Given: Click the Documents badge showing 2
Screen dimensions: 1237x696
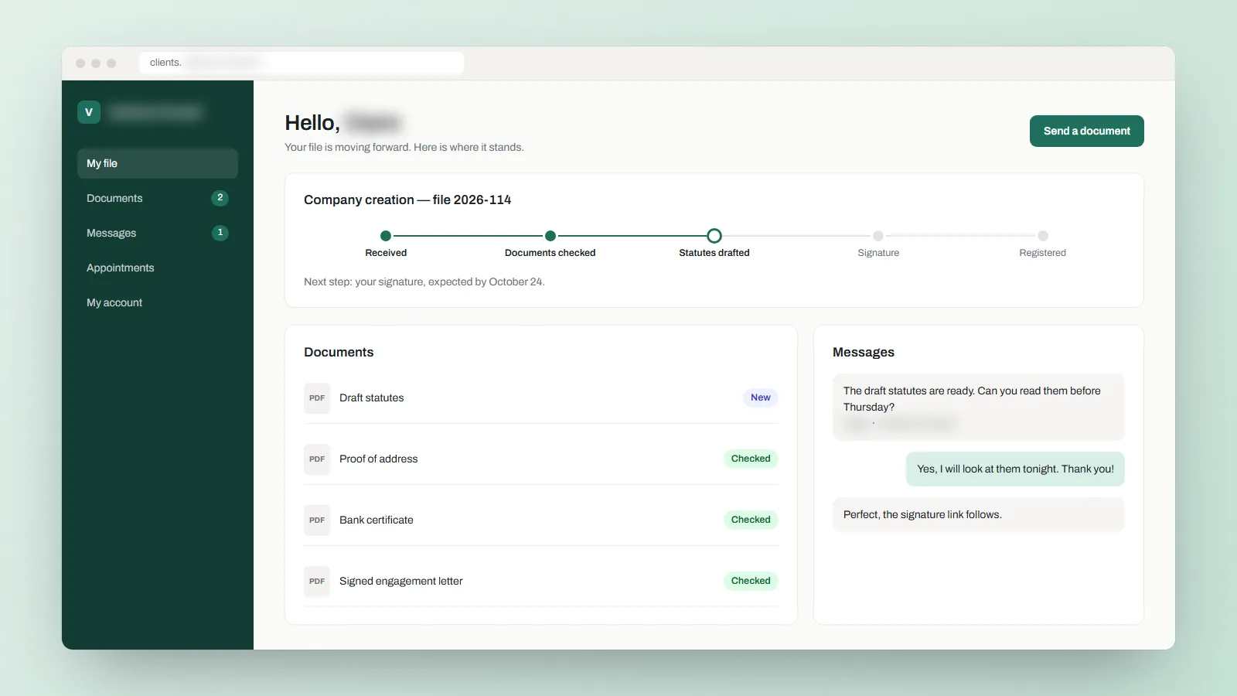Looking at the screenshot, I should click(x=220, y=198).
